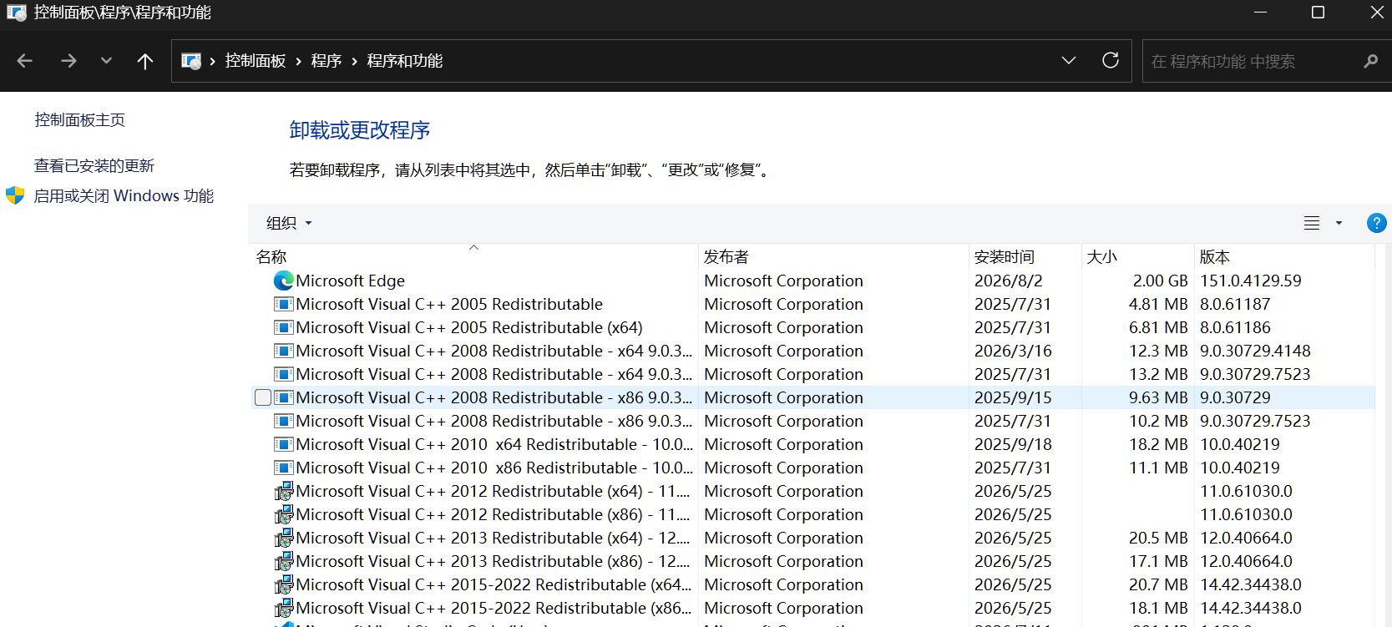
Task: Click version 9.0.30729.4148
Action: tap(1255, 351)
